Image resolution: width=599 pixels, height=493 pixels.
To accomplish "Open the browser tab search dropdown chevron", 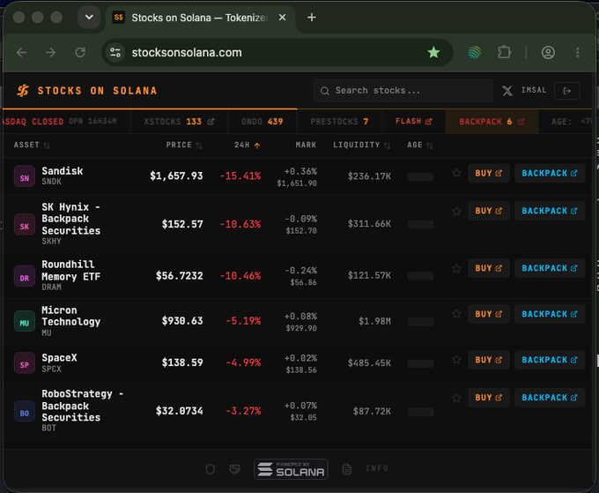I will [89, 18].
